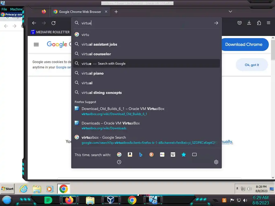This screenshot has height=206, width=275.
Task: Open a new Firefox tab
Action: (116, 12)
